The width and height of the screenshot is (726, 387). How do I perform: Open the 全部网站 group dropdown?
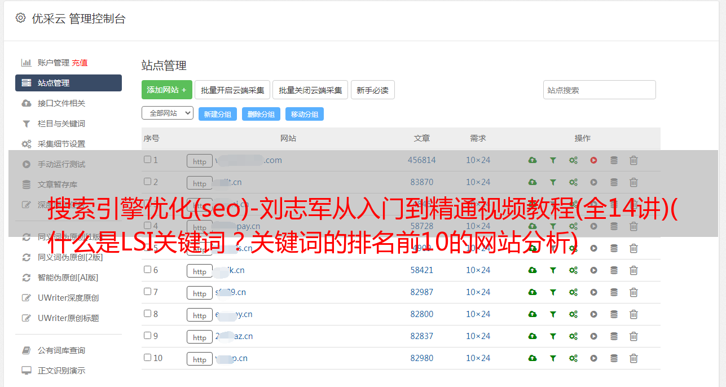pyautogui.click(x=168, y=113)
